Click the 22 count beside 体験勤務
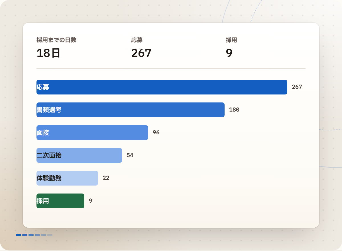The height and width of the screenshot is (251, 342). tap(106, 178)
